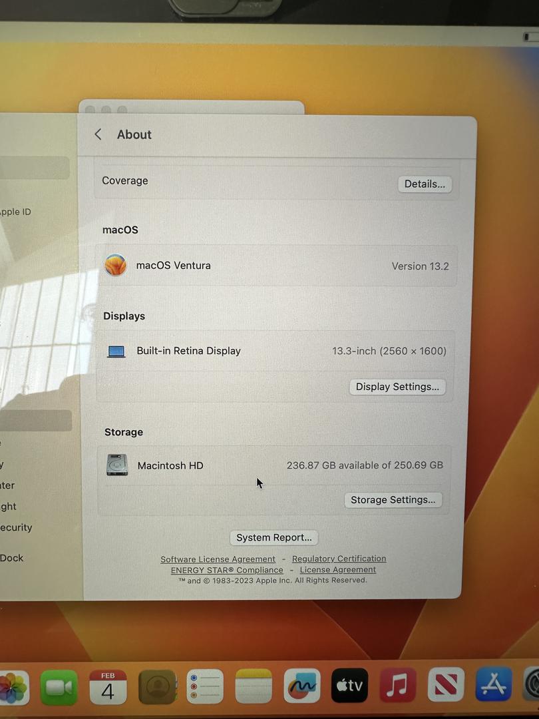Open Coverage Details
The image size is (539, 719).
pos(425,184)
